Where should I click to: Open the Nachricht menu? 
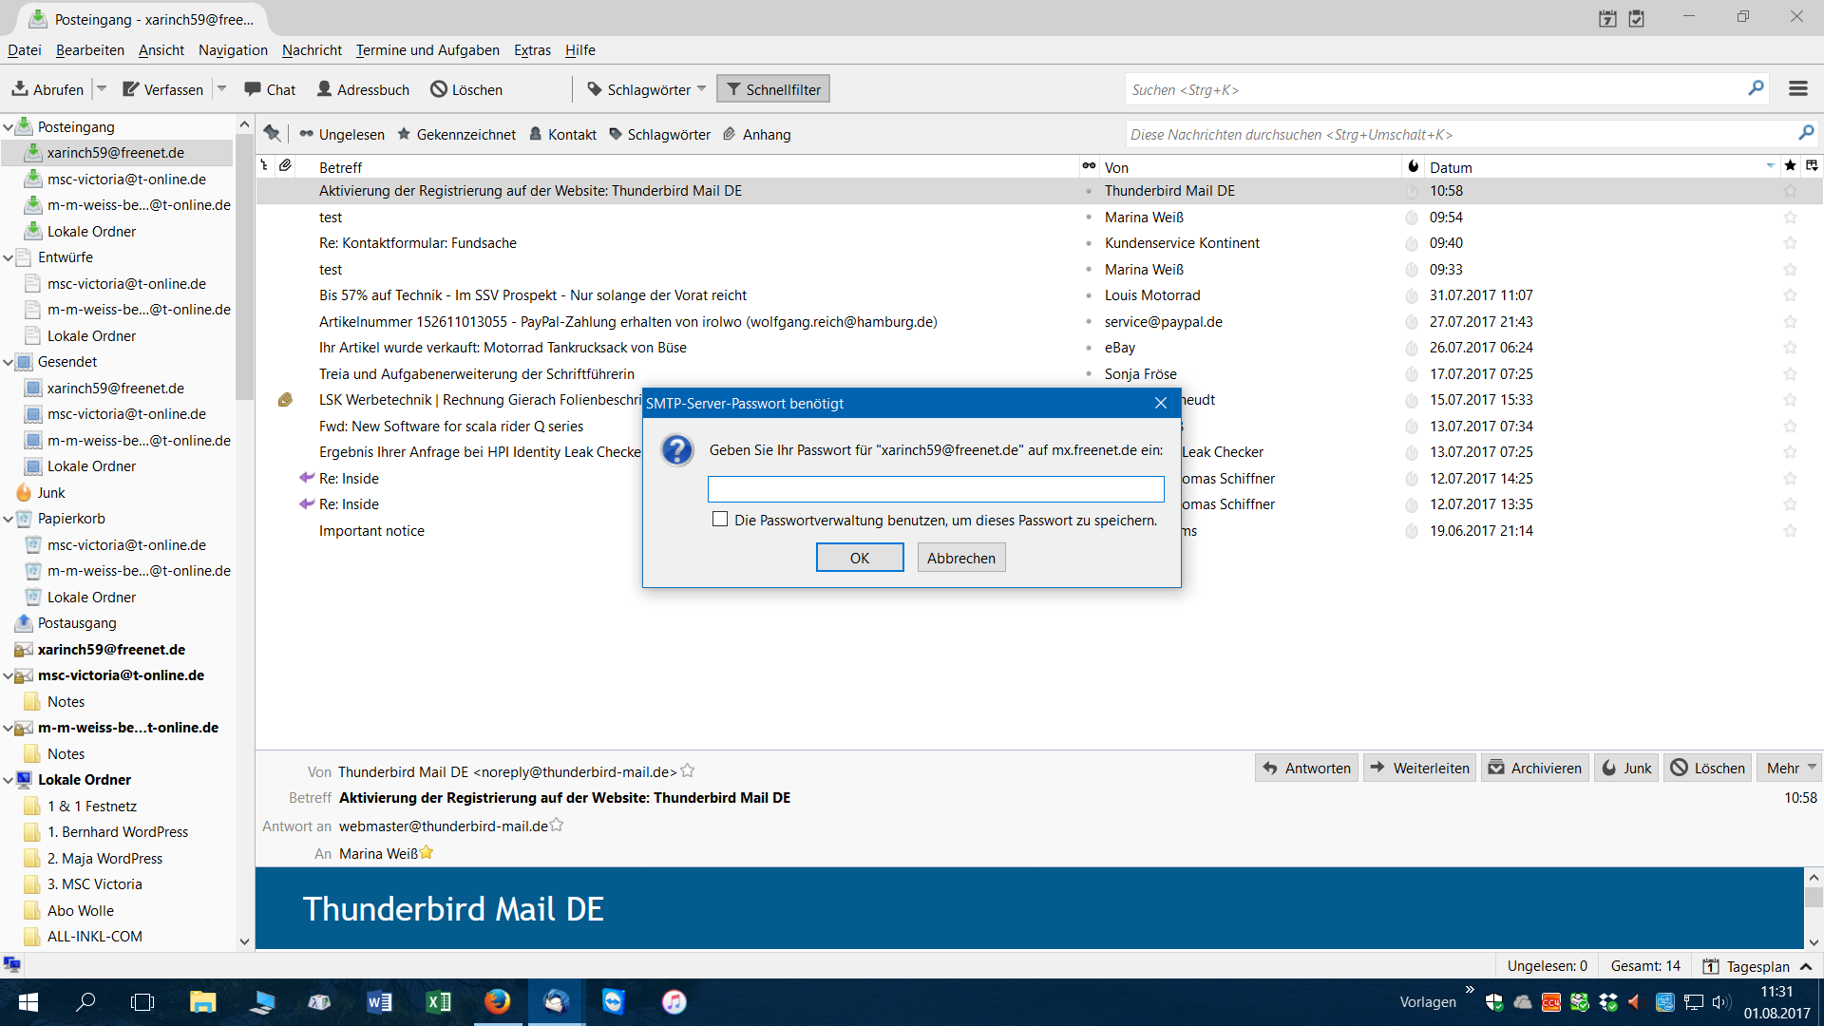(x=312, y=50)
